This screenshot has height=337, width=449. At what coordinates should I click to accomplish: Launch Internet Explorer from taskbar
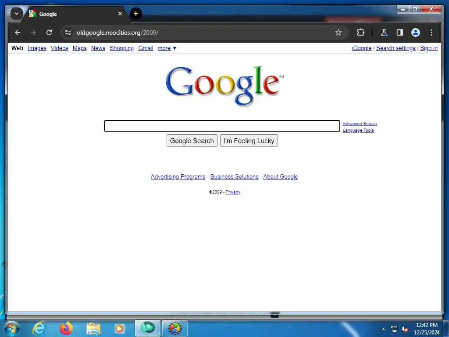(x=39, y=328)
